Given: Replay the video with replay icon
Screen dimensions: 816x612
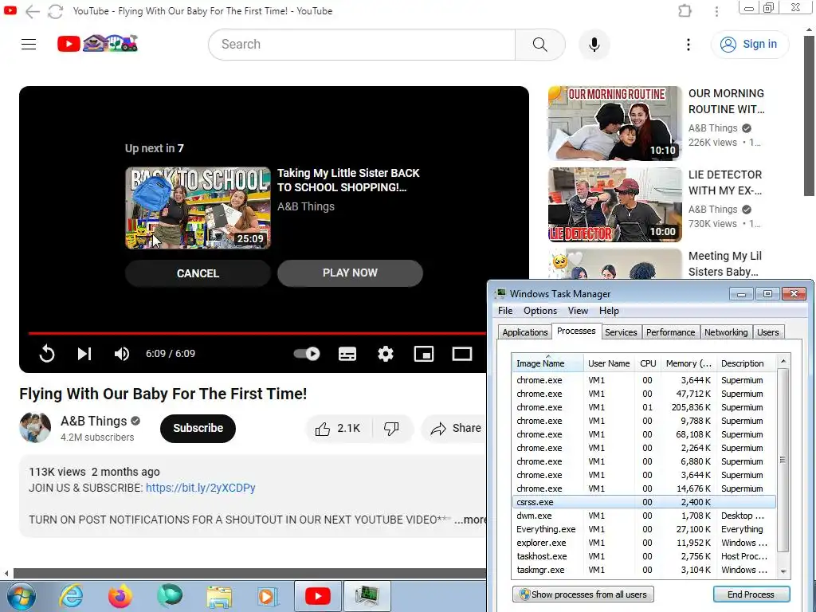Looking at the screenshot, I should pyautogui.click(x=47, y=354).
